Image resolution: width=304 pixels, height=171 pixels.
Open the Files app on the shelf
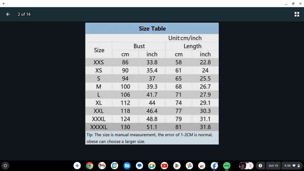pyautogui.click(x=127, y=166)
